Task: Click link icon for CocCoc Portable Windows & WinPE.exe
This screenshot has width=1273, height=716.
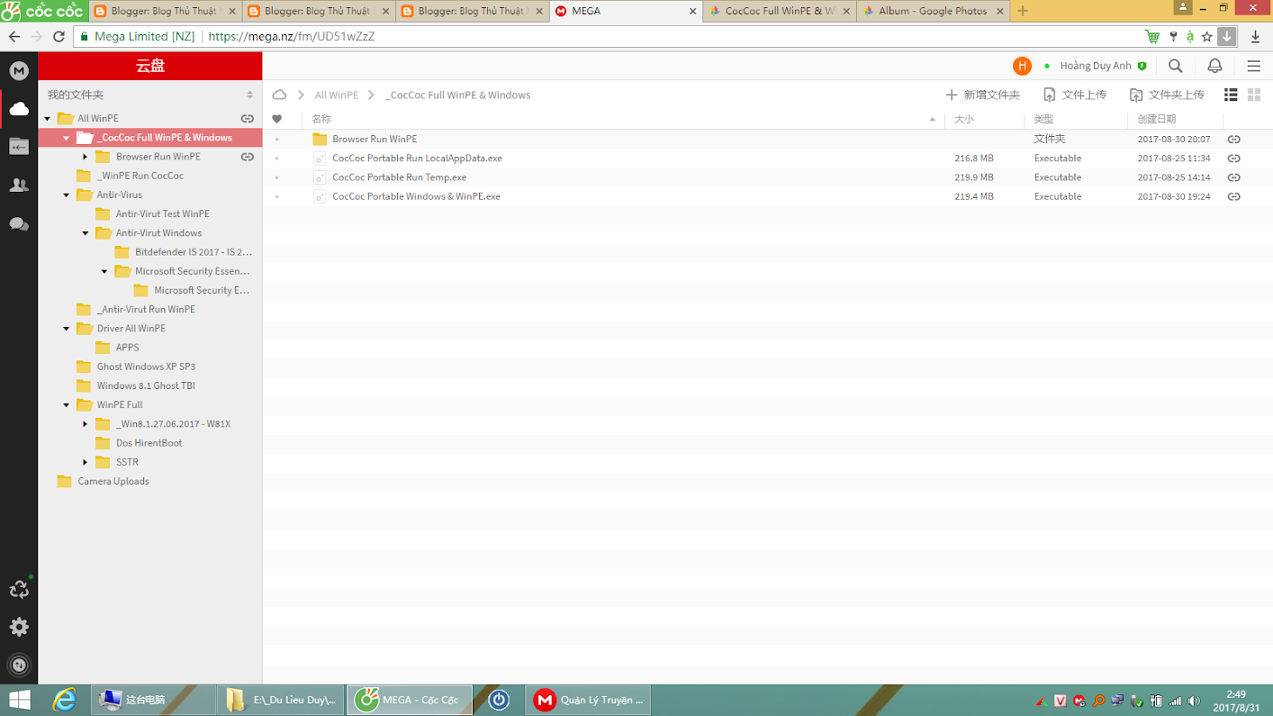Action: [x=1233, y=196]
